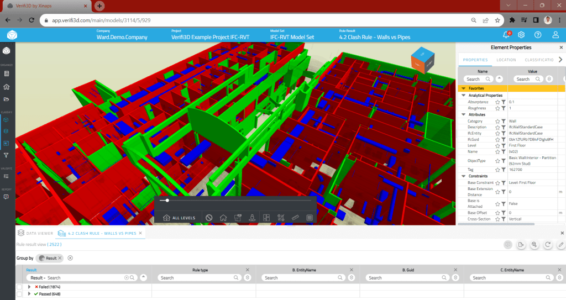Image resolution: width=566 pixels, height=300 pixels.
Task: Open the DATA VIEWER tab
Action: (35, 233)
